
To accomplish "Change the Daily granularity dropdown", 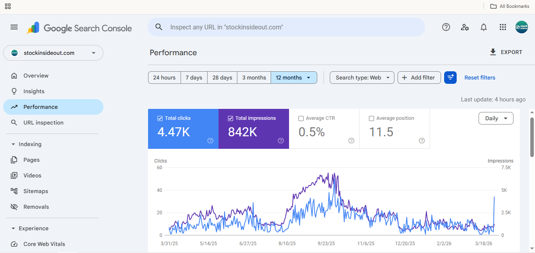I will pos(496,118).
